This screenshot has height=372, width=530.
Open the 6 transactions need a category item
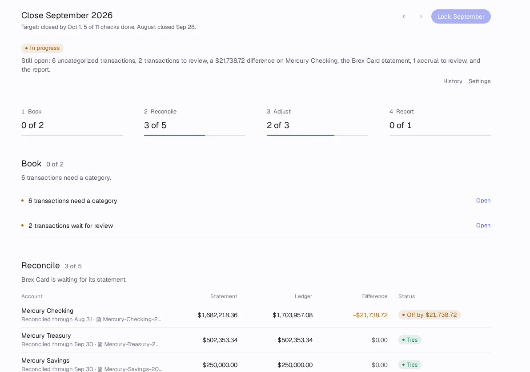(483, 201)
